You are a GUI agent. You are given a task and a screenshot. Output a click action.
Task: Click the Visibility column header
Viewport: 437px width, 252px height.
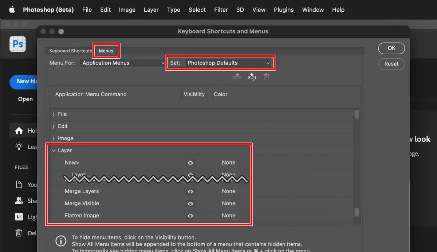tap(194, 94)
